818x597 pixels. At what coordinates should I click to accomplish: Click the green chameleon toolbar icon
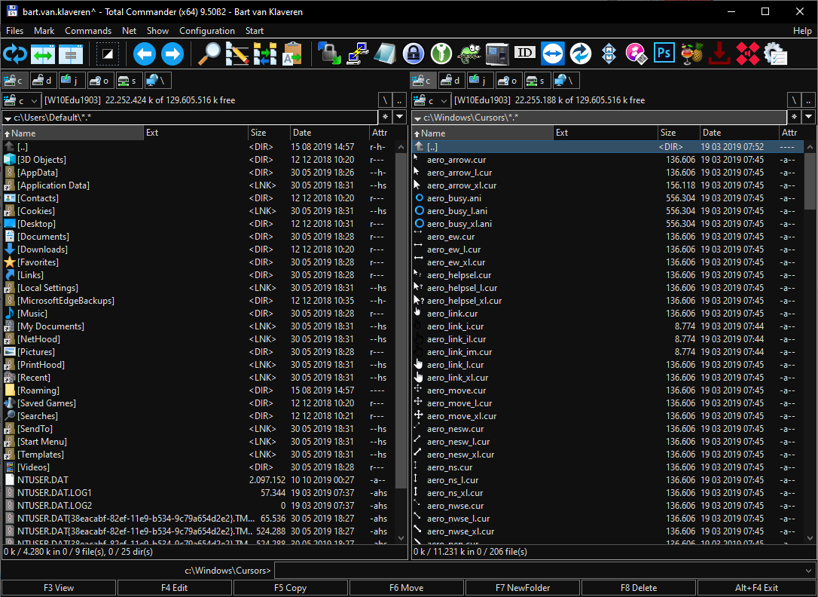(469, 54)
